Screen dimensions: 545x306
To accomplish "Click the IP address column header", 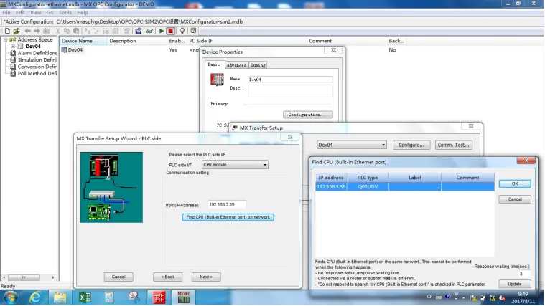I will click(331, 178).
